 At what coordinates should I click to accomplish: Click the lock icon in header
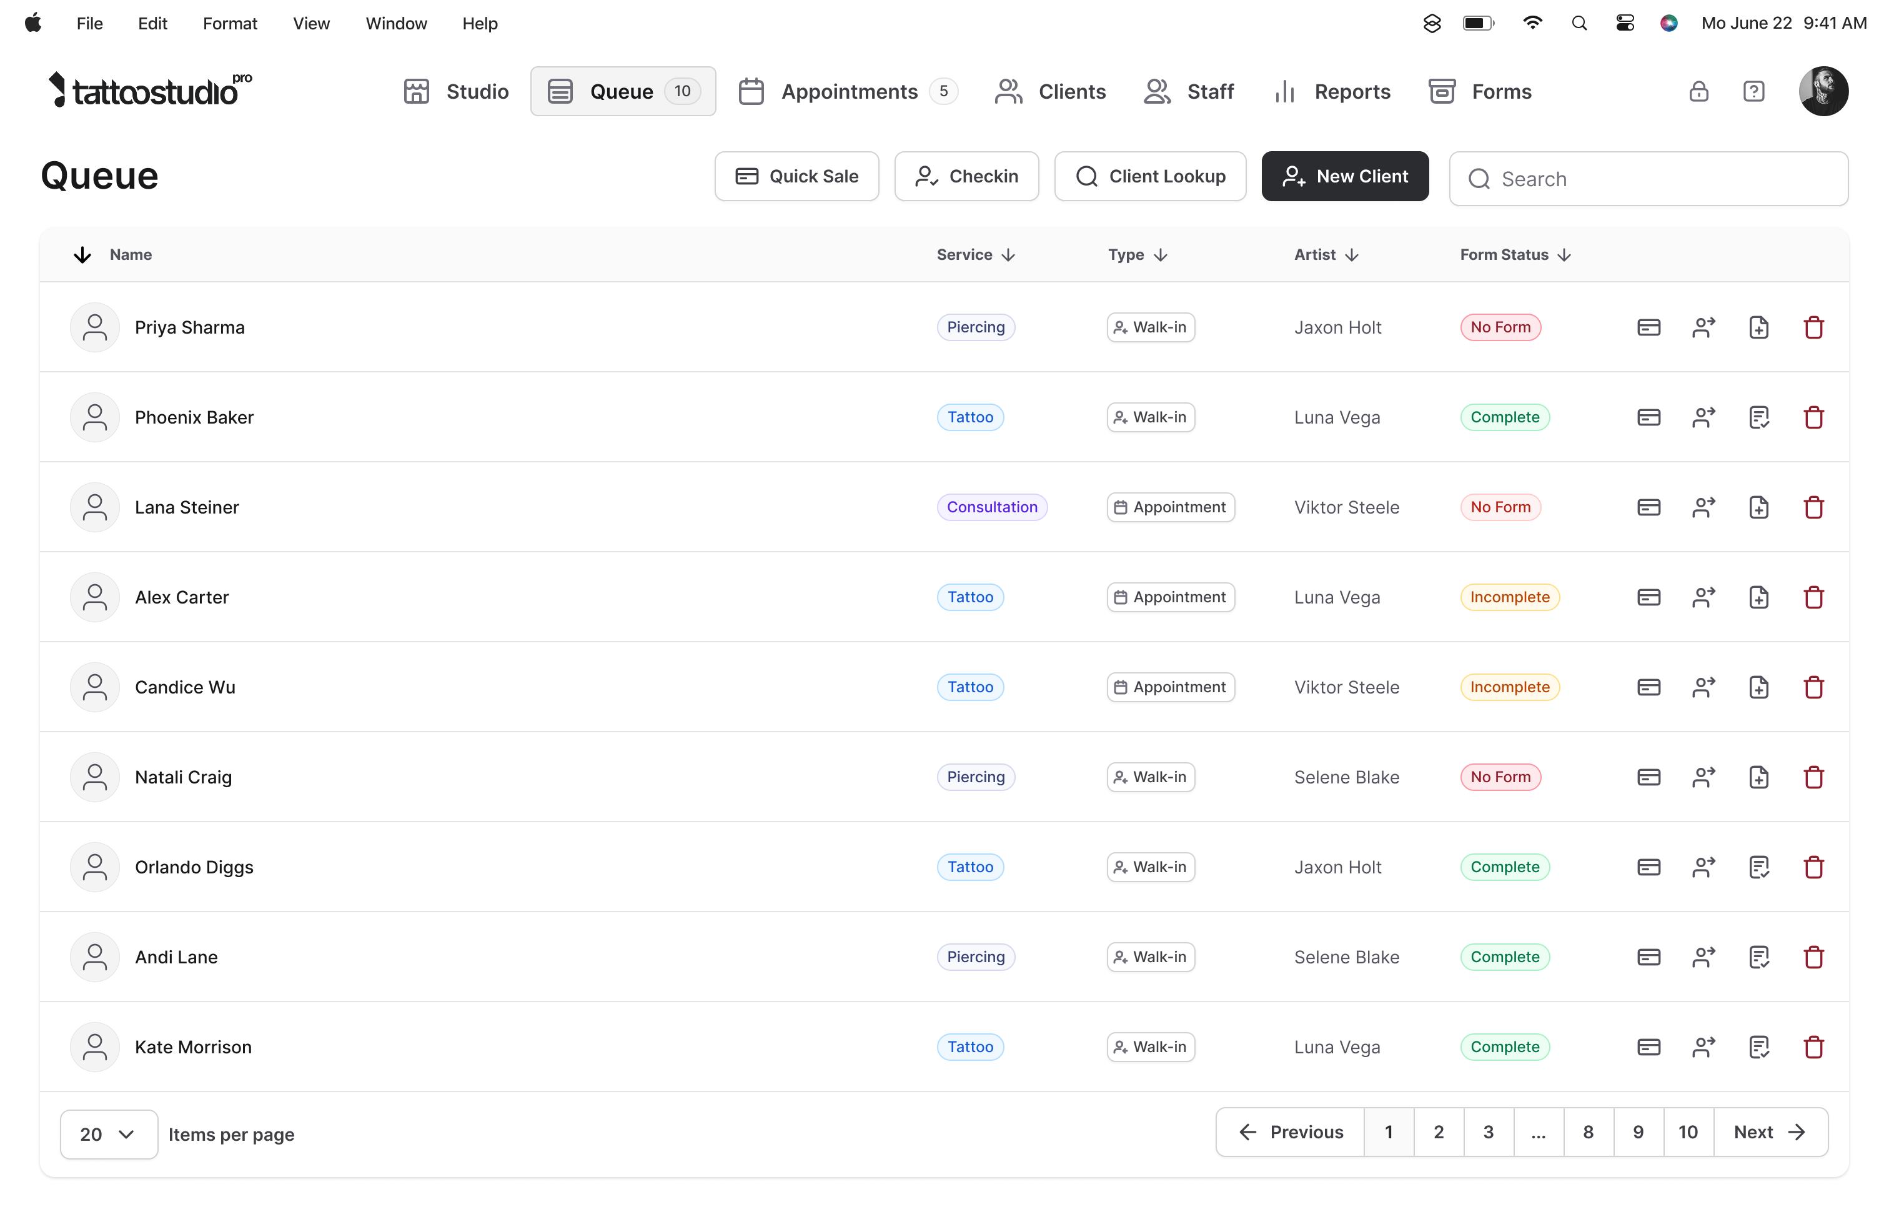(x=1698, y=91)
